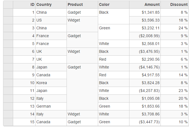Select the Discount column header
This screenshot has height=128, width=189.
(174, 4)
